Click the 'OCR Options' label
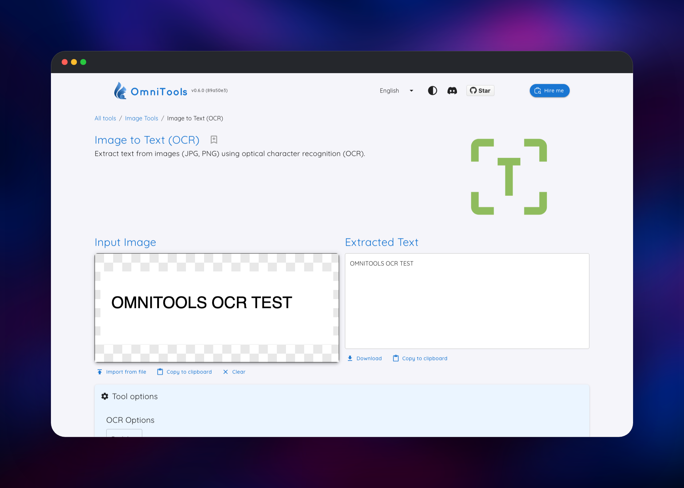The image size is (684, 488). tap(130, 420)
